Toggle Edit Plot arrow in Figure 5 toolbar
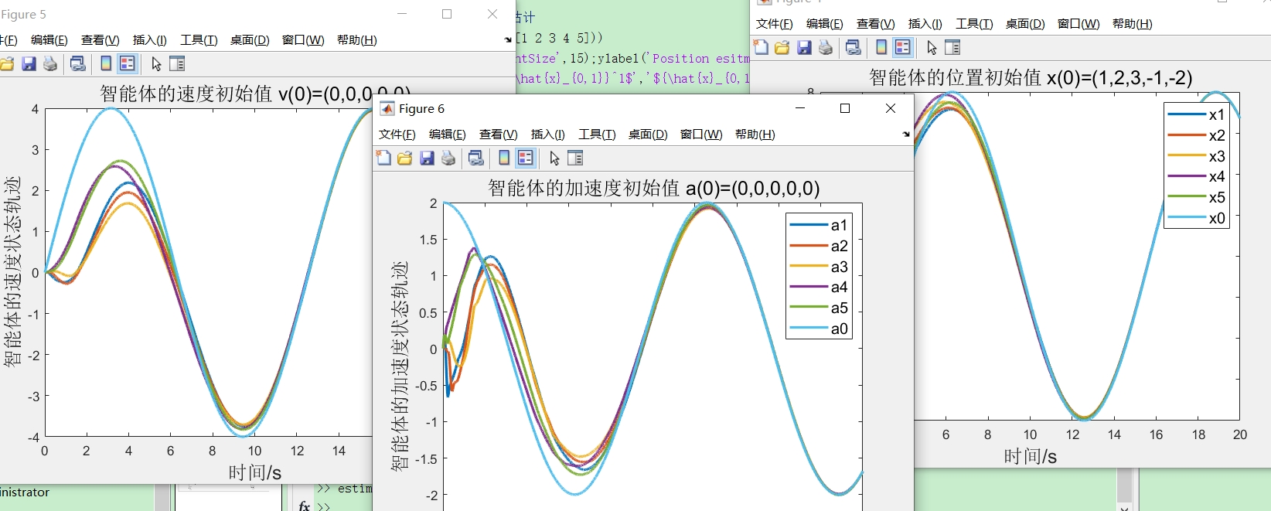 pos(156,63)
